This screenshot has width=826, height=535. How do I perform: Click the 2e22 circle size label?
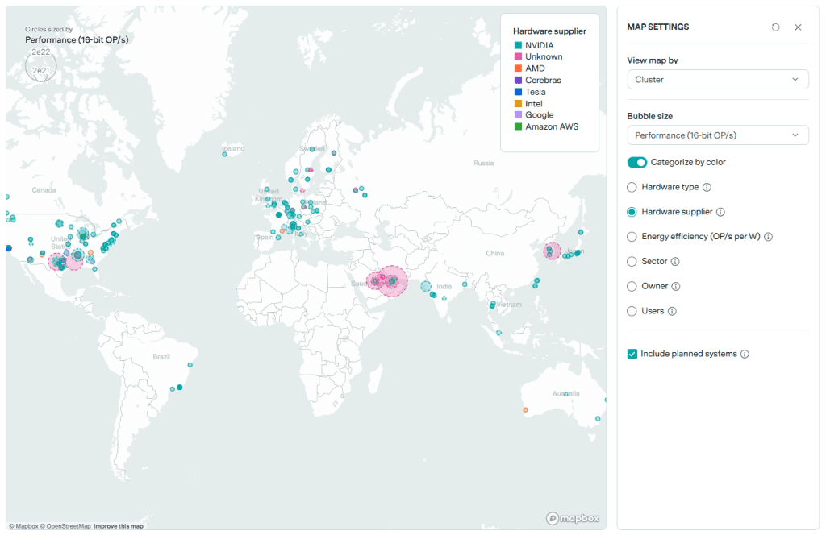coord(40,52)
